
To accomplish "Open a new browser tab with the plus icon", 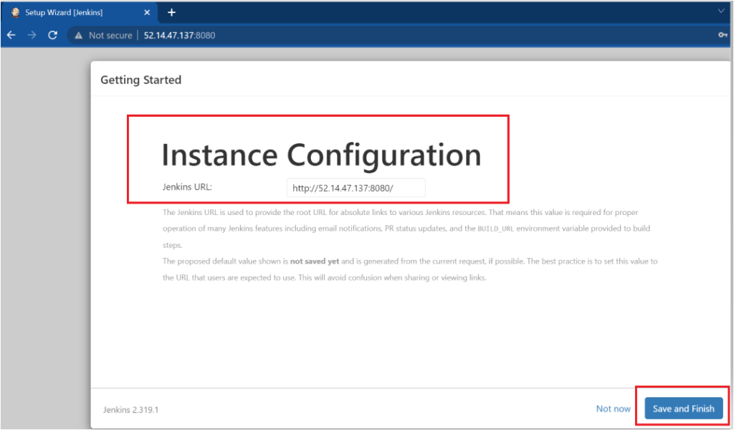I will (x=171, y=11).
